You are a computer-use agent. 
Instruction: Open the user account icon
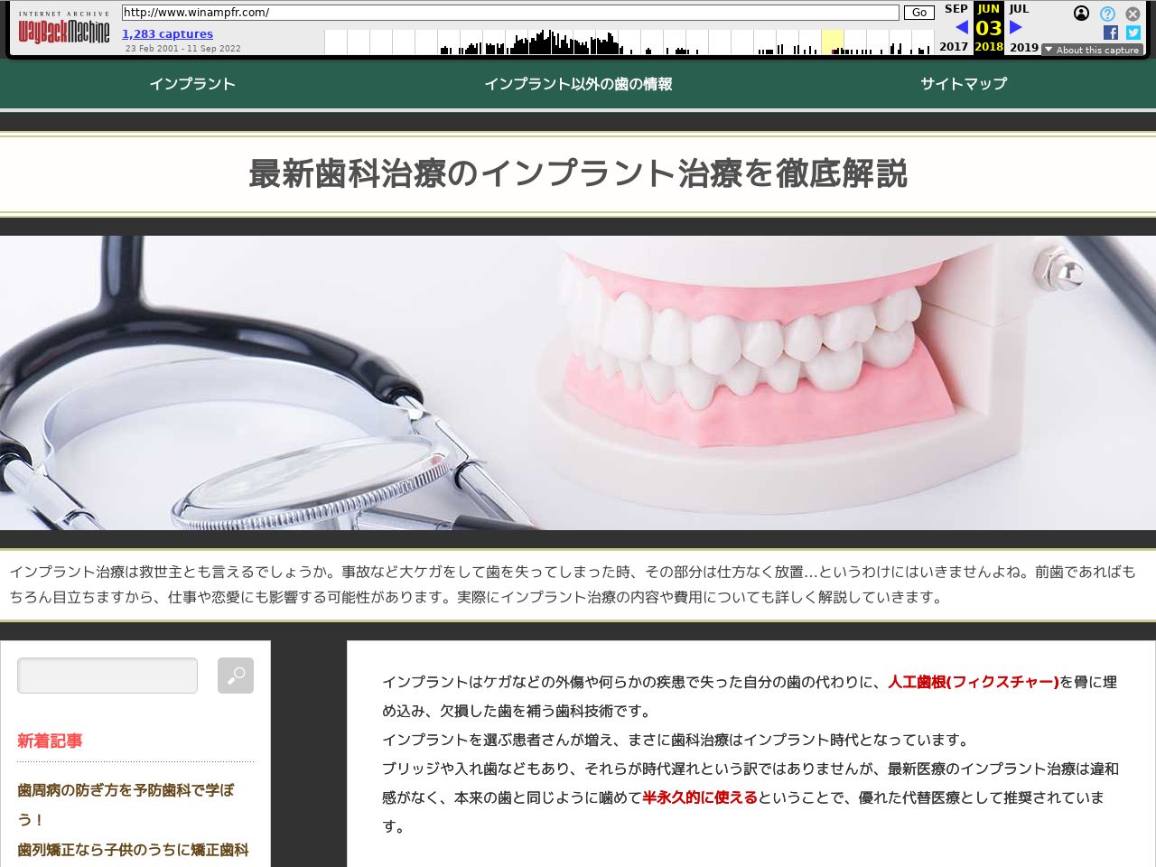pos(1081,14)
